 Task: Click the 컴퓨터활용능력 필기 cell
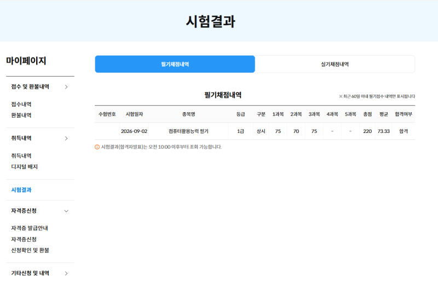point(188,131)
